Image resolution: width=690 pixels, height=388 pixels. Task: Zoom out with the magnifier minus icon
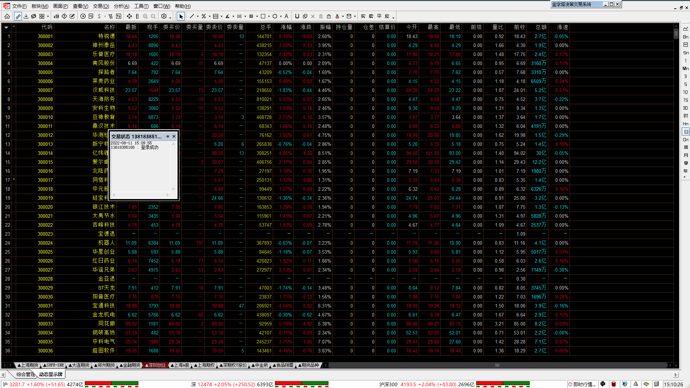pos(153,16)
